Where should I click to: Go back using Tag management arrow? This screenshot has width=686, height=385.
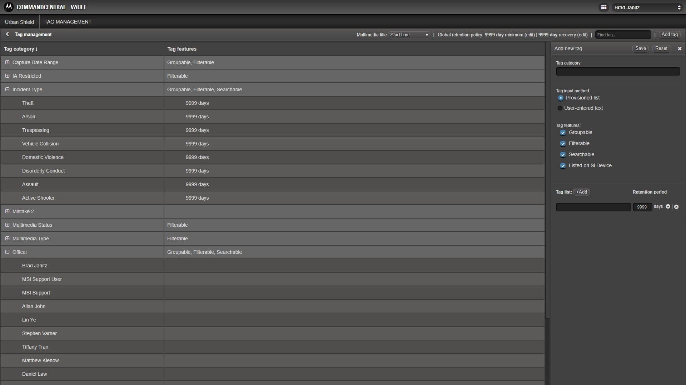point(7,34)
